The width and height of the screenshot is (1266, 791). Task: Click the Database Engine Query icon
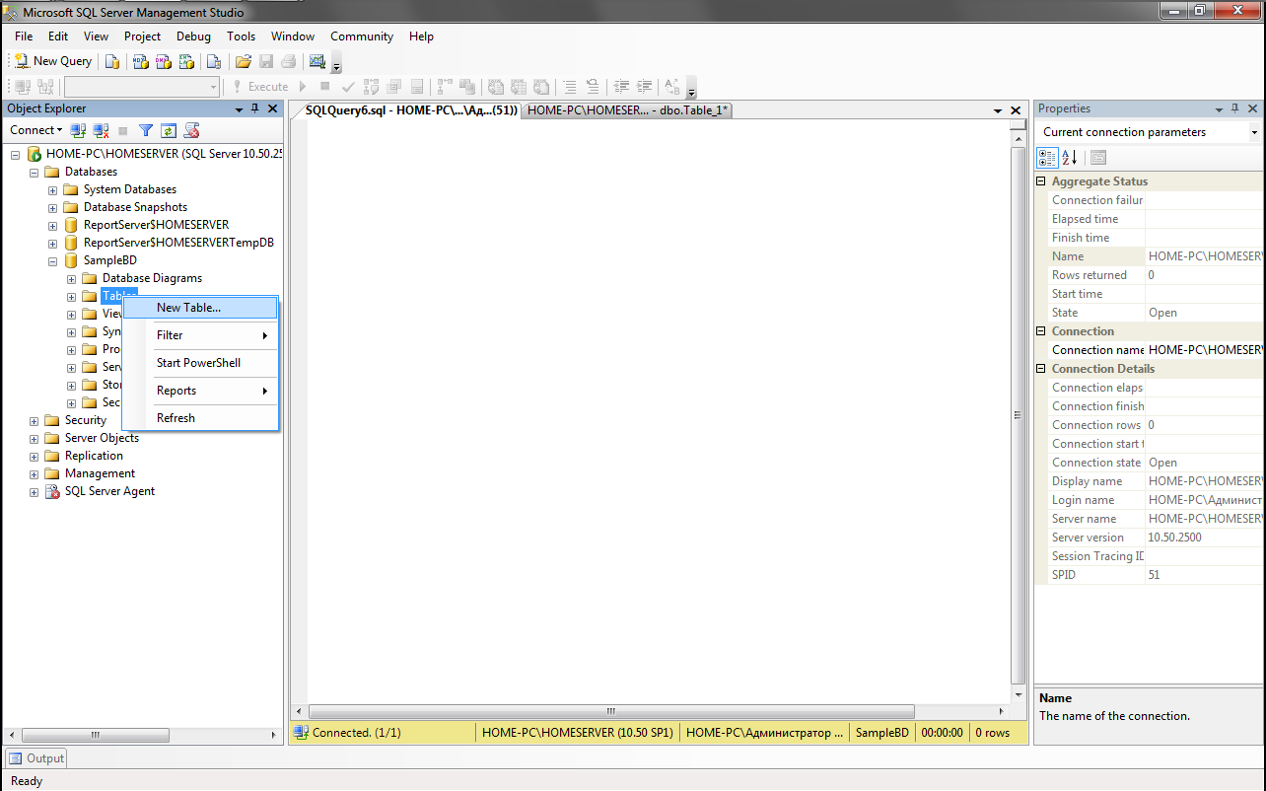112,61
